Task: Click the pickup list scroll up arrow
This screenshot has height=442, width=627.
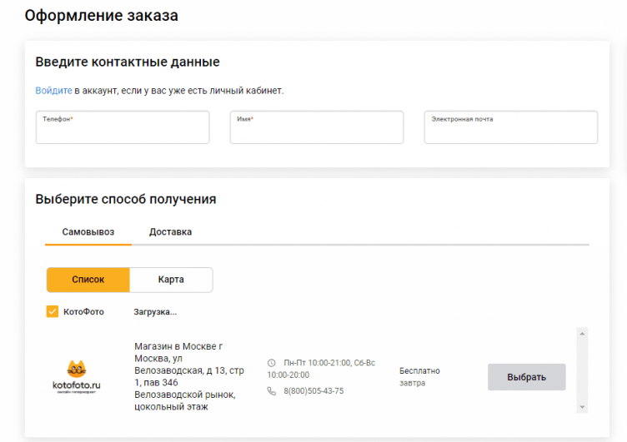Action: click(582, 334)
